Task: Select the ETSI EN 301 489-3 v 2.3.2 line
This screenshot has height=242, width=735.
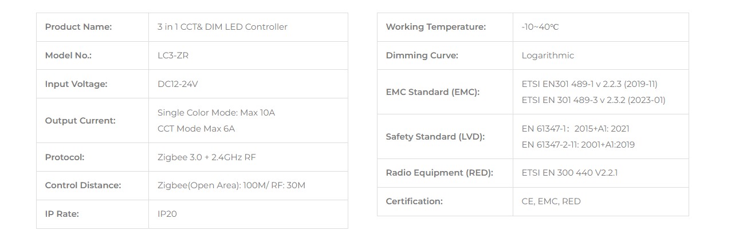Action: tap(593, 100)
